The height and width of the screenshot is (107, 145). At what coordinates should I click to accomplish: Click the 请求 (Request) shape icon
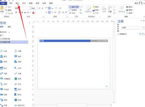(16, 56)
